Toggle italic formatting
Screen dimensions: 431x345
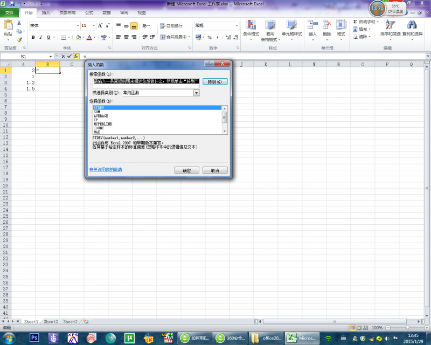[41, 37]
